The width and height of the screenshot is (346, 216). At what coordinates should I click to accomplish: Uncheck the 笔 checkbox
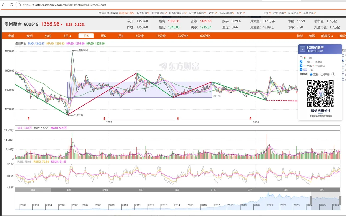point(301,62)
